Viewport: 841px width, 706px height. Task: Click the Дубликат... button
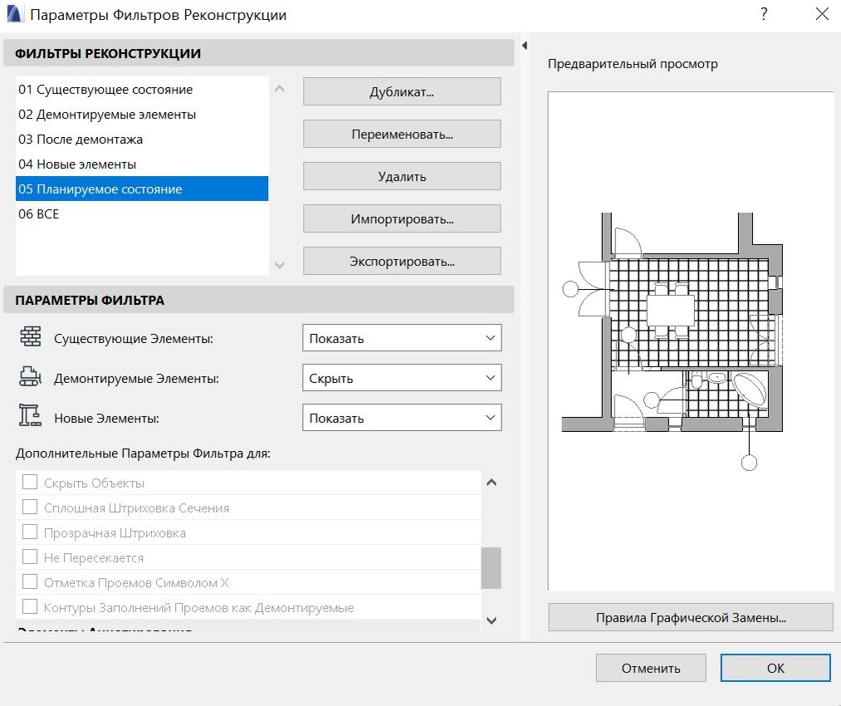(x=402, y=91)
